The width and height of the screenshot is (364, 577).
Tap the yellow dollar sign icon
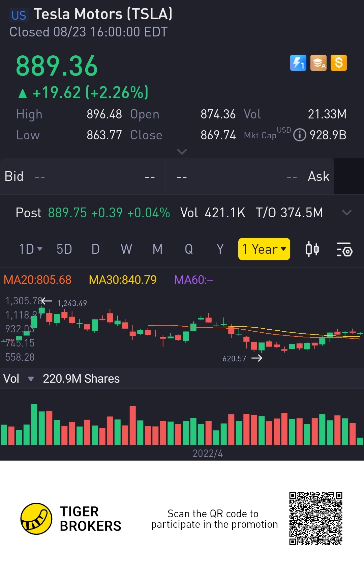point(339,63)
